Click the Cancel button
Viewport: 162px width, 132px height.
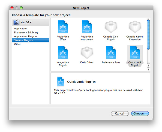[120, 113]
